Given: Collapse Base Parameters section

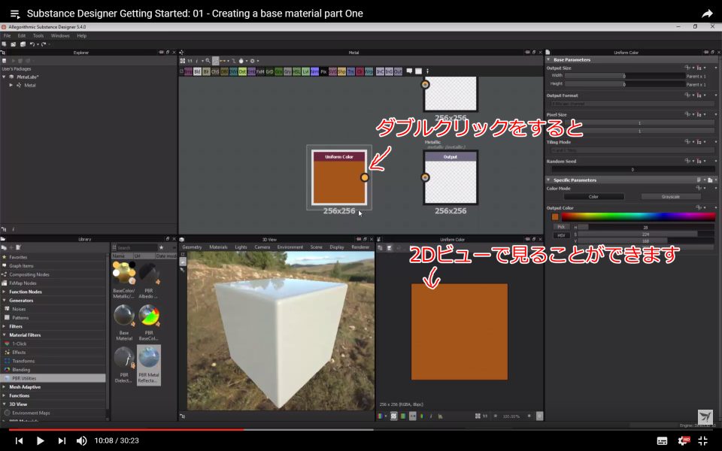Looking at the screenshot, I should (x=548, y=59).
